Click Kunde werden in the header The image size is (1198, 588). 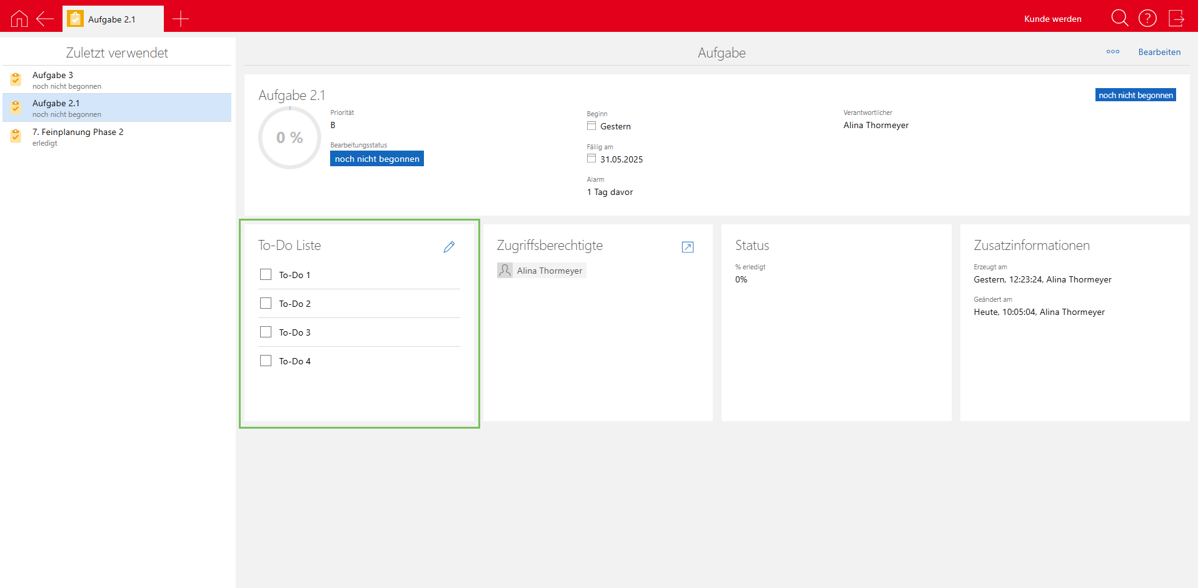tap(1052, 19)
